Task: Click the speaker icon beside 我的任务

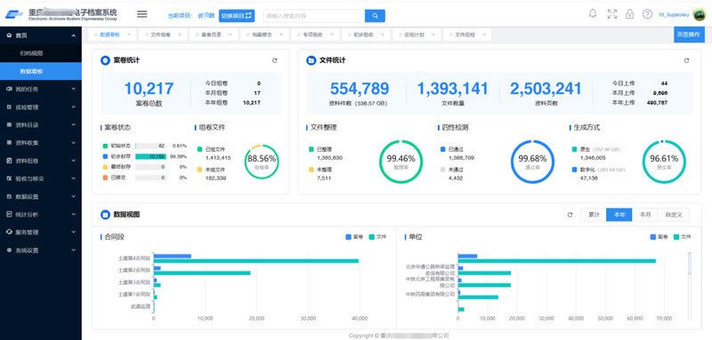Action: tap(9, 89)
